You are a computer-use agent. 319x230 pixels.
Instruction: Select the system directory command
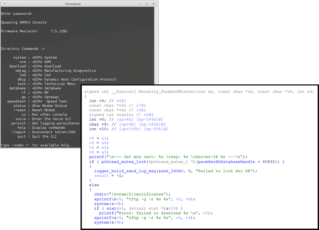click(x=35, y=57)
